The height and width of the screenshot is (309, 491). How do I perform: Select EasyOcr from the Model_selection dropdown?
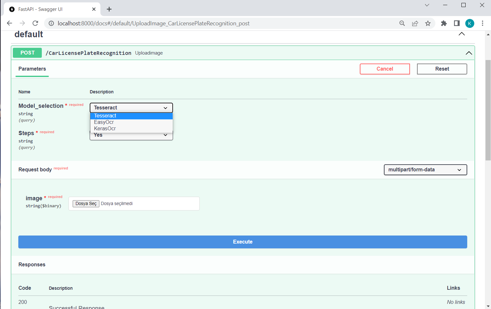click(x=104, y=122)
